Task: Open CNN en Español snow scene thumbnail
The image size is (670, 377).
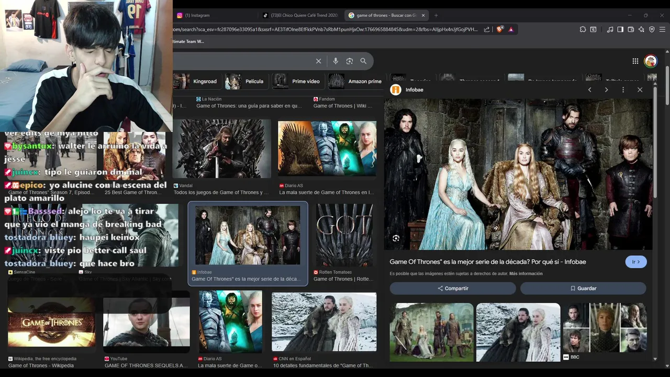Action: (324, 322)
